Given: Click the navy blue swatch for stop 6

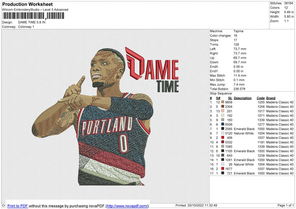Looking at the screenshot, I should pyautogui.click(x=222, y=124).
